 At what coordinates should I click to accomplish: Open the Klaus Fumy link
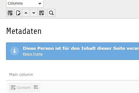(33, 54)
